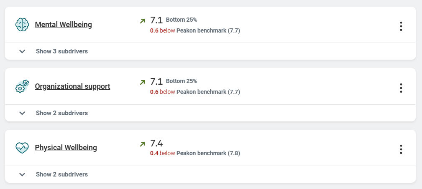422x189 pixels.
Task: Open the Physical Wellbeing driver link
Action: point(66,148)
